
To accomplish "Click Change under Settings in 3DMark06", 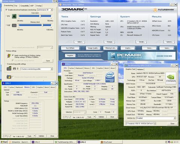I will (109, 42).
